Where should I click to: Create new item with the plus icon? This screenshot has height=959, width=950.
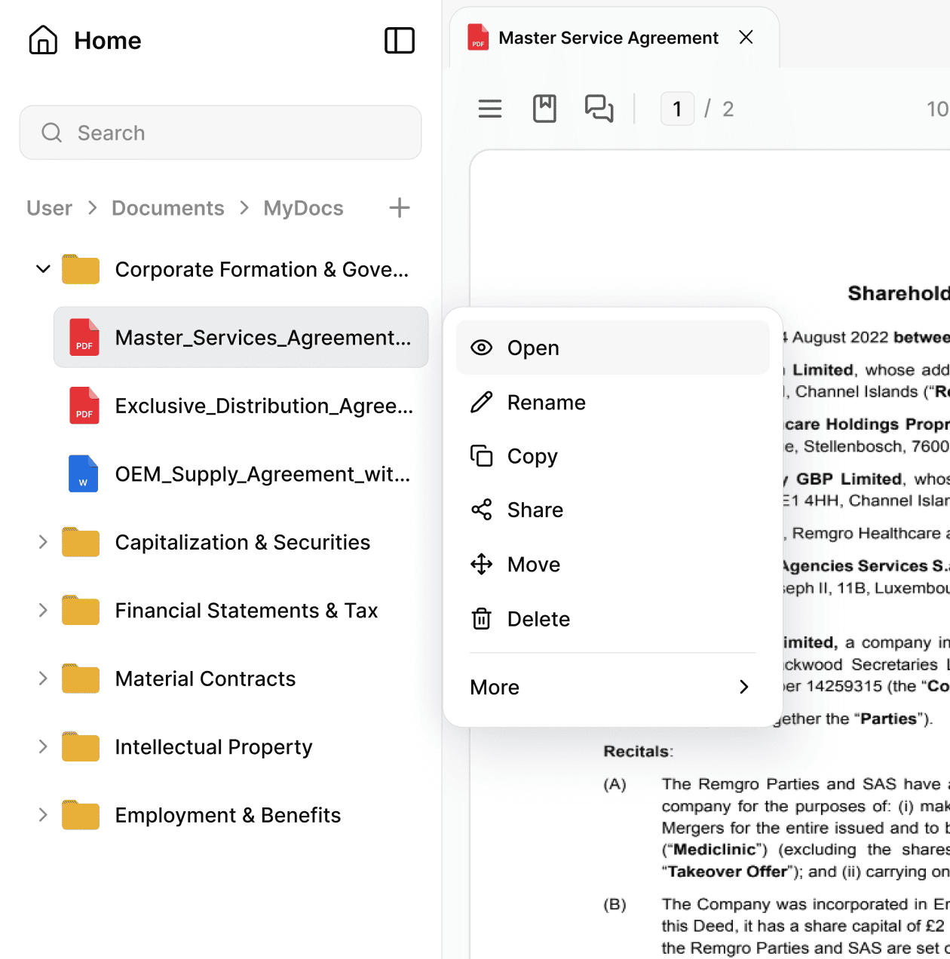399,207
